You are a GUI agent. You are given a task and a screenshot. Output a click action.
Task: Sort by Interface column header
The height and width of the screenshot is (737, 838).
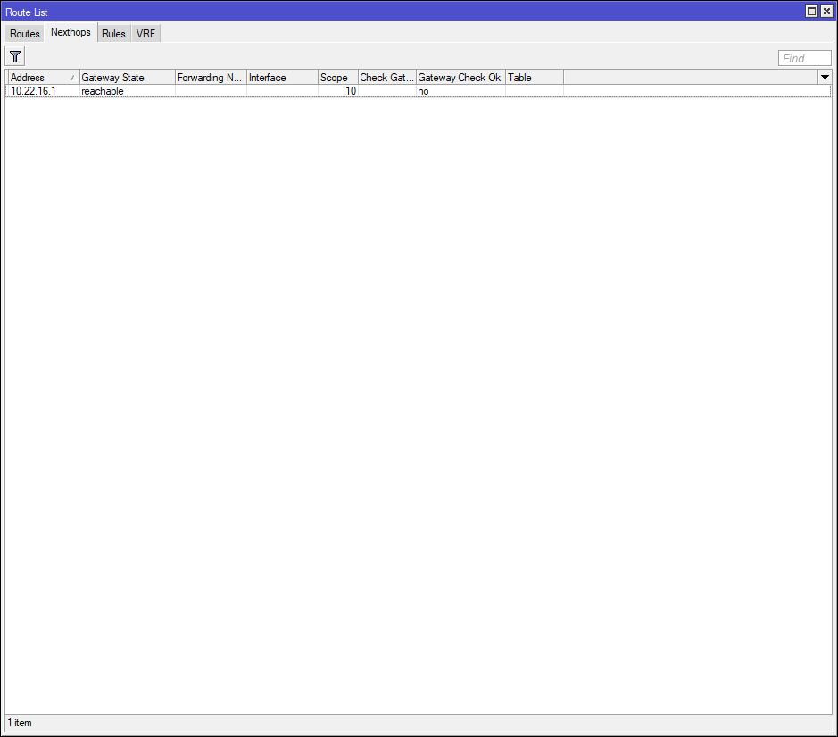tap(282, 77)
